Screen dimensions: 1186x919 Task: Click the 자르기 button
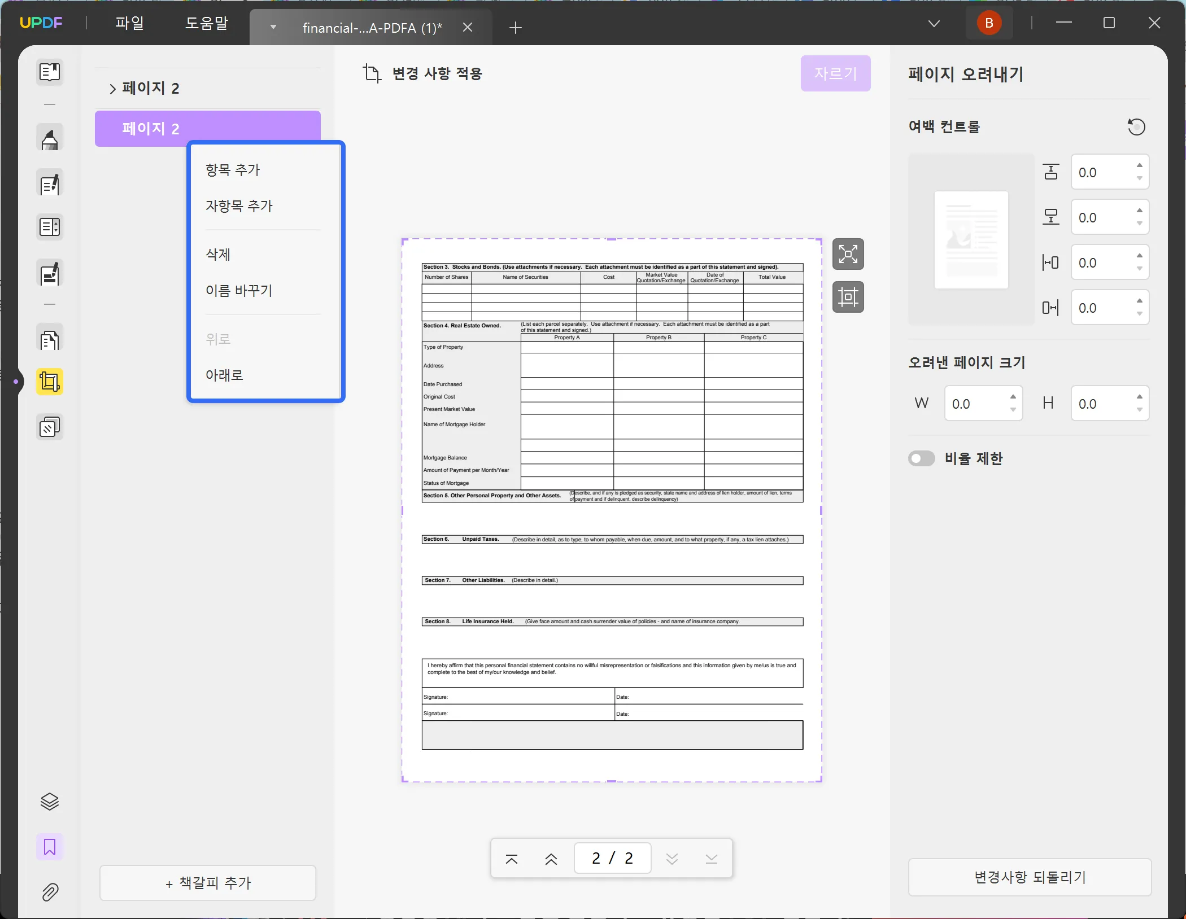(835, 73)
